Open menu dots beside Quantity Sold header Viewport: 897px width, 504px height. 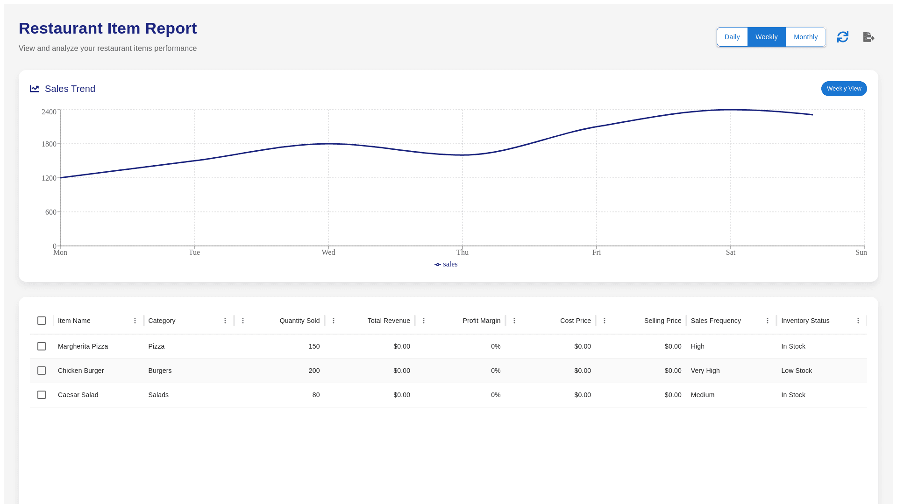243,321
